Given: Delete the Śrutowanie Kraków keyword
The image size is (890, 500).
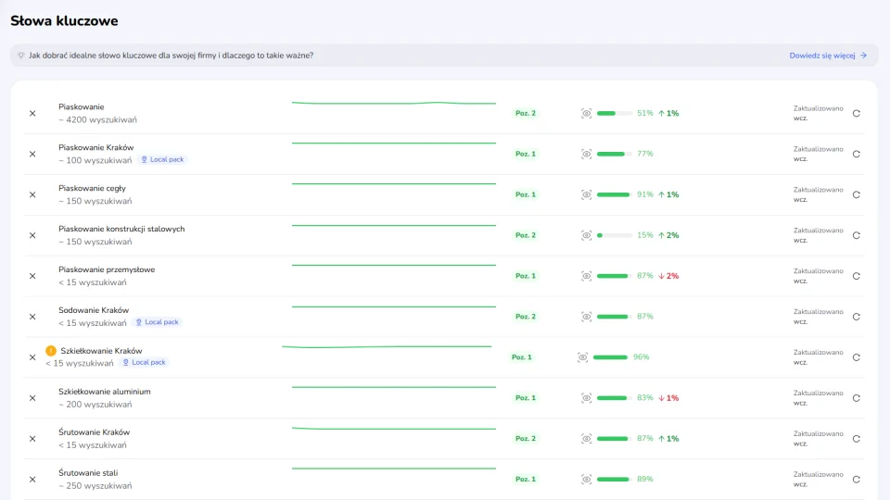Looking at the screenshot, I should click(32, 439).
